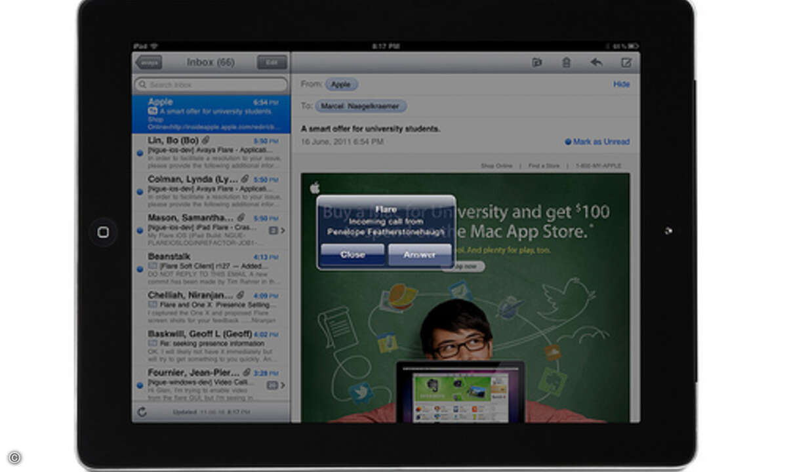Tap the reply arrow icon
The image size is (787, 472).
(596, 62)
